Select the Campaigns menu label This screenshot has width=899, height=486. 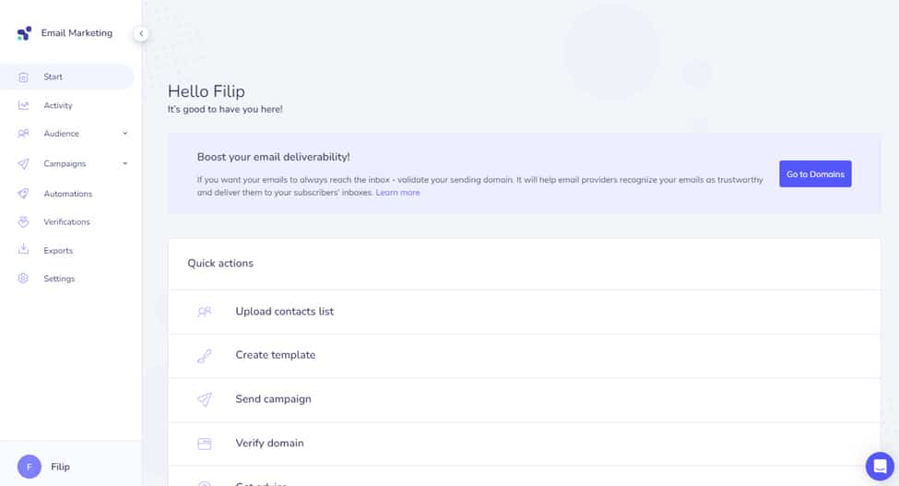65,164
